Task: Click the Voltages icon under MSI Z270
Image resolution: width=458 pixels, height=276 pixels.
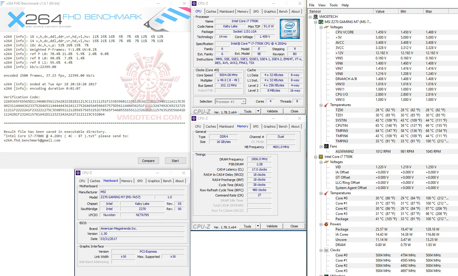Action: pyautogui.click(x=326, y=27)
